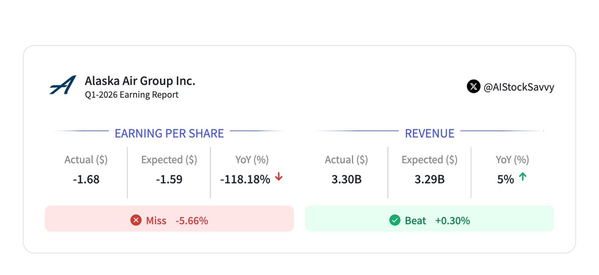Click the revenue expected value 3.29B
This screenshot has width=599, height=275.
click(429, 179)
